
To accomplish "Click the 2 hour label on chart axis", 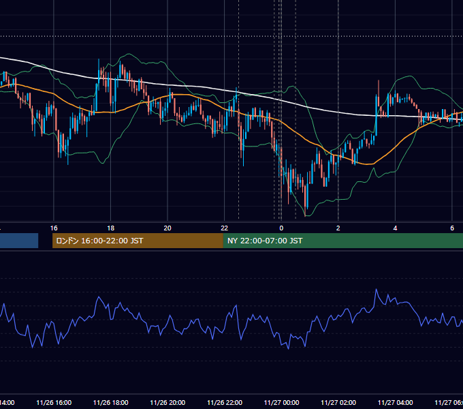I will click(338, 228).
